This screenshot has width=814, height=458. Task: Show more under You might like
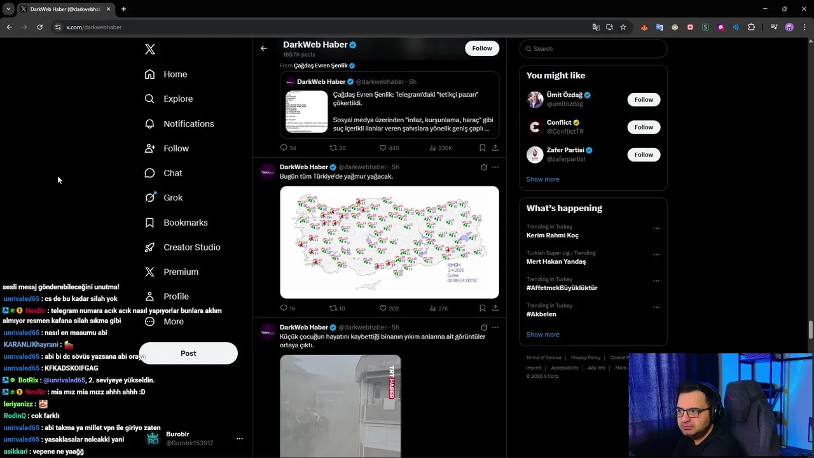543,179
